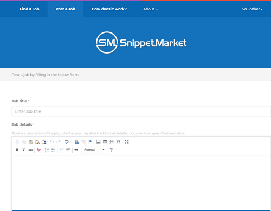271x211 pixels.
Task: Insert a numbered list
Action: click(x=47, y=150)
